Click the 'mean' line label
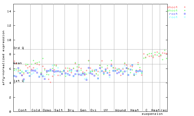 [x=18, y=63]
